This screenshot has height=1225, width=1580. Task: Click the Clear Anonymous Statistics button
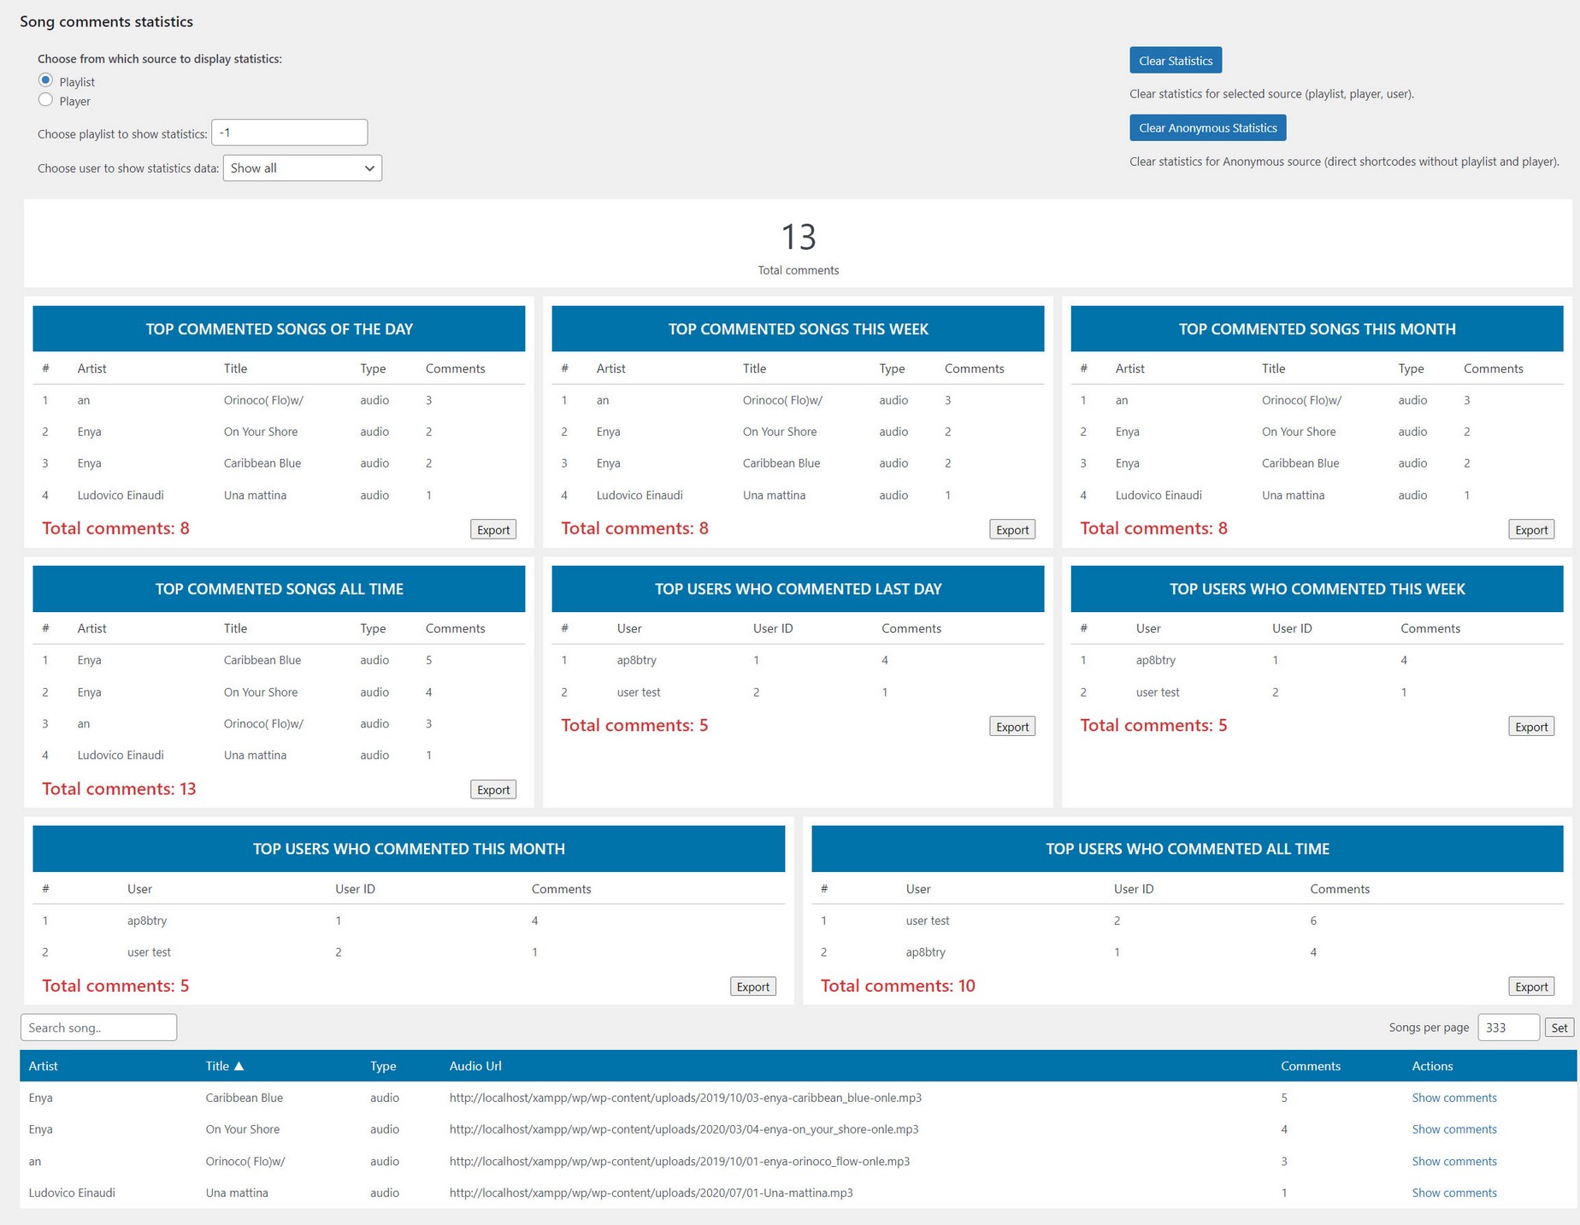point(1207,128)
